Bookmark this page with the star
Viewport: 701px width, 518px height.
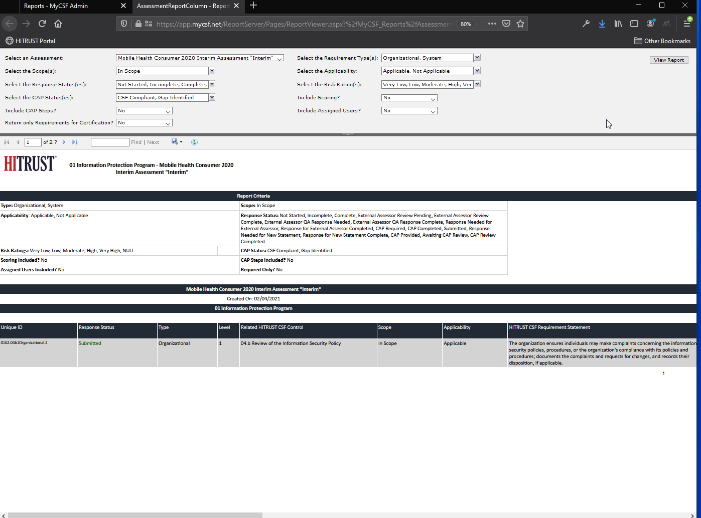click(x=520, y=24)
